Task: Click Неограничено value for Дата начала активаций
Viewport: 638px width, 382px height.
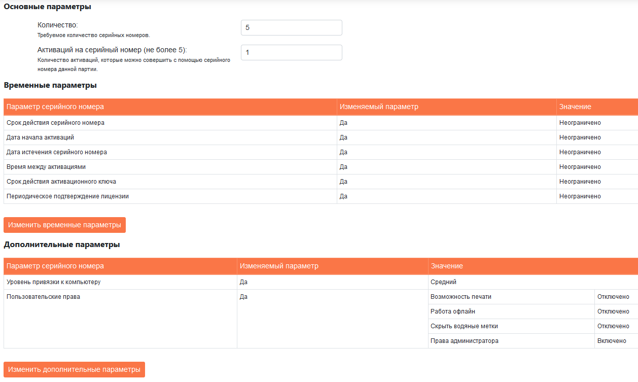Action: point(580,137)
